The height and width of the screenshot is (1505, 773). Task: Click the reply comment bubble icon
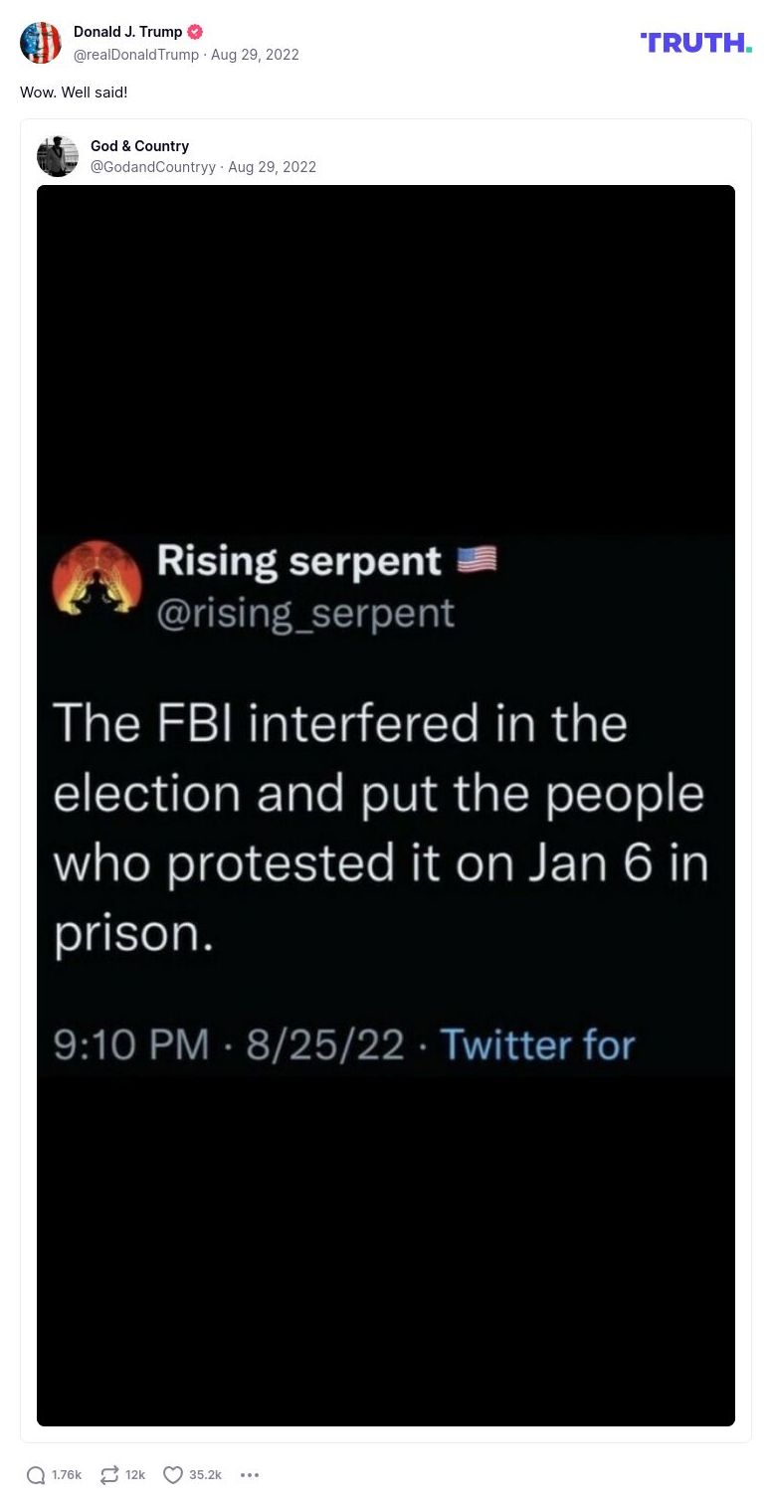[x=36, y=1475]
